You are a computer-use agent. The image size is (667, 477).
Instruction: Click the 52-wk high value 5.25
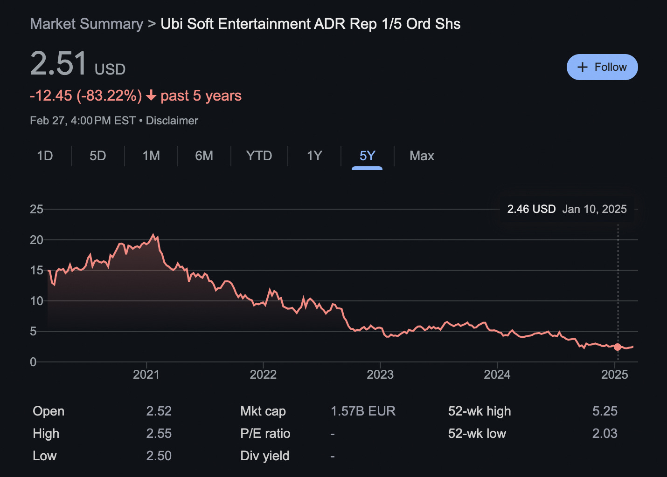click(605, 411)
